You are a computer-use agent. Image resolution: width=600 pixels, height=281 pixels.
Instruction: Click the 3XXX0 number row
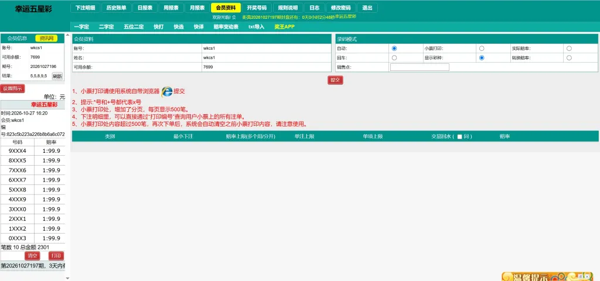click(x=33, y=209)
